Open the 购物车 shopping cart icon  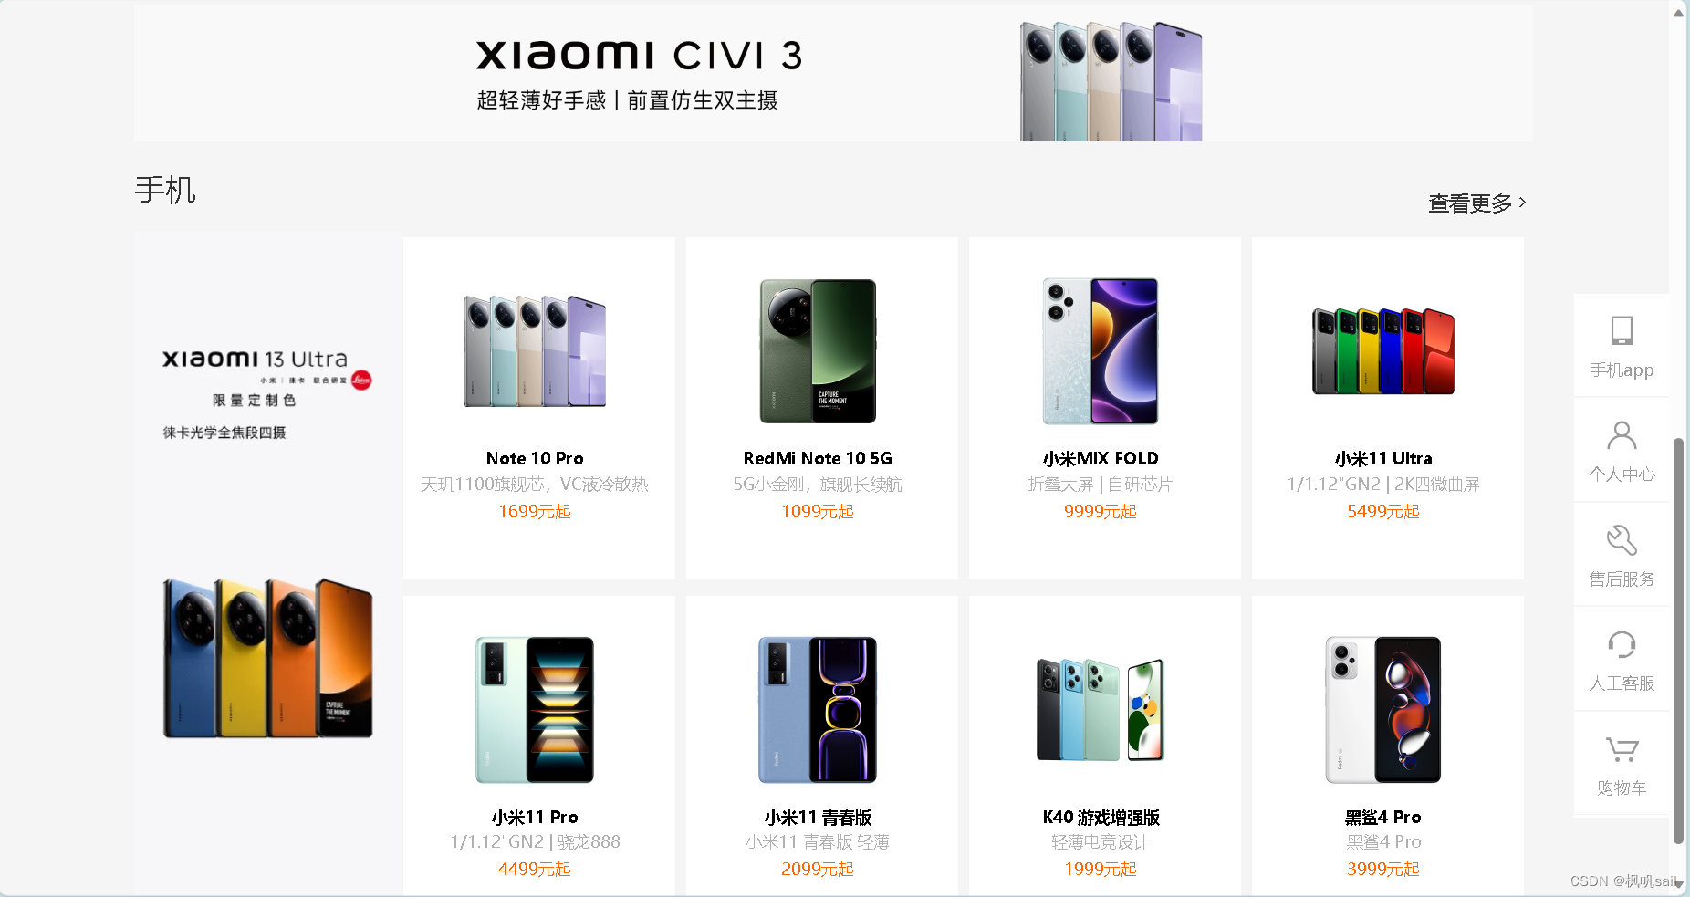click(x=1622, y=749)
